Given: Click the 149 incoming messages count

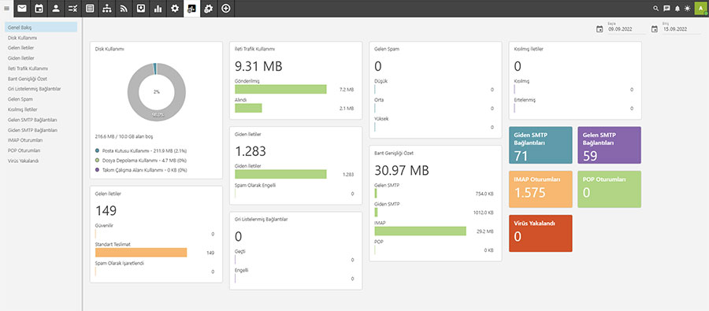Looking at the screenshot, I should [106, 211].
